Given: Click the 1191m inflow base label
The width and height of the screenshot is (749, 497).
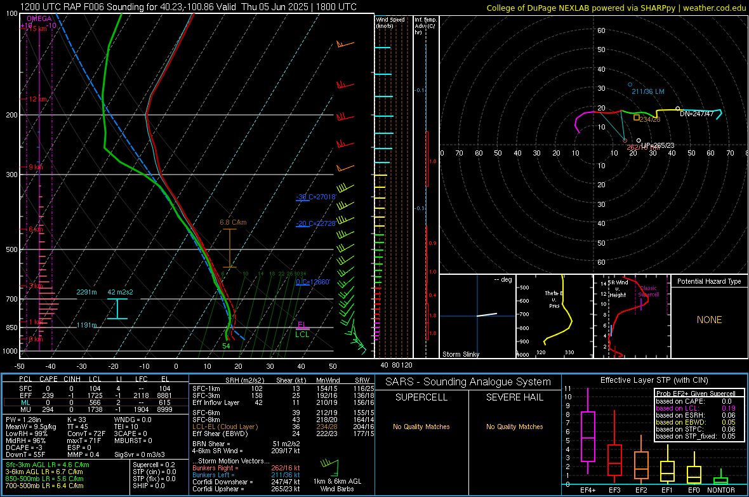Looking at the screenshot, I should (x=86, y=325).
